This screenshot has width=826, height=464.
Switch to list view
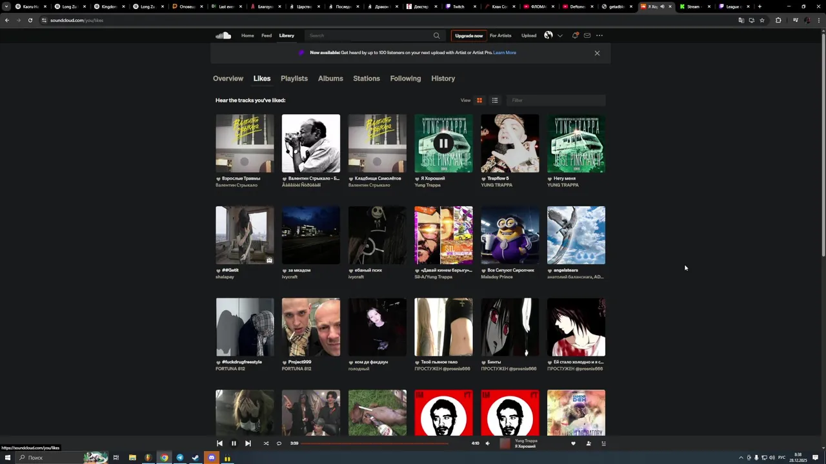click(495, 101)
